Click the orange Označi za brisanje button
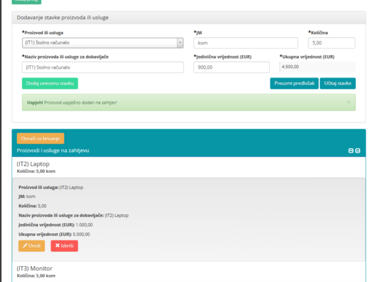This screenshot has height=282, width=372. point(40,138)
